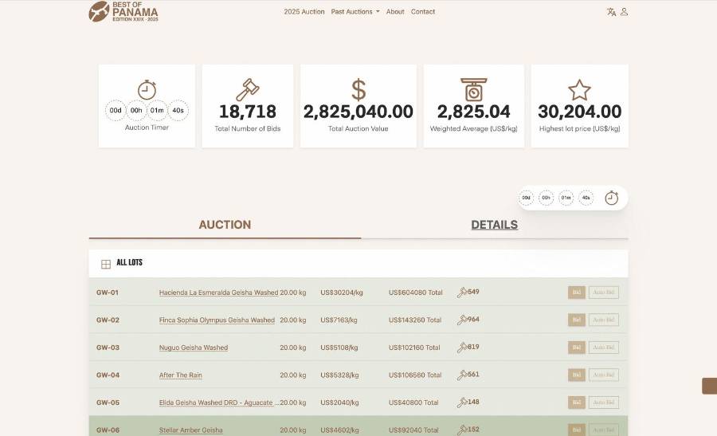Click the stopwatch icon in floating timer pill

click(x=611, y=198)
